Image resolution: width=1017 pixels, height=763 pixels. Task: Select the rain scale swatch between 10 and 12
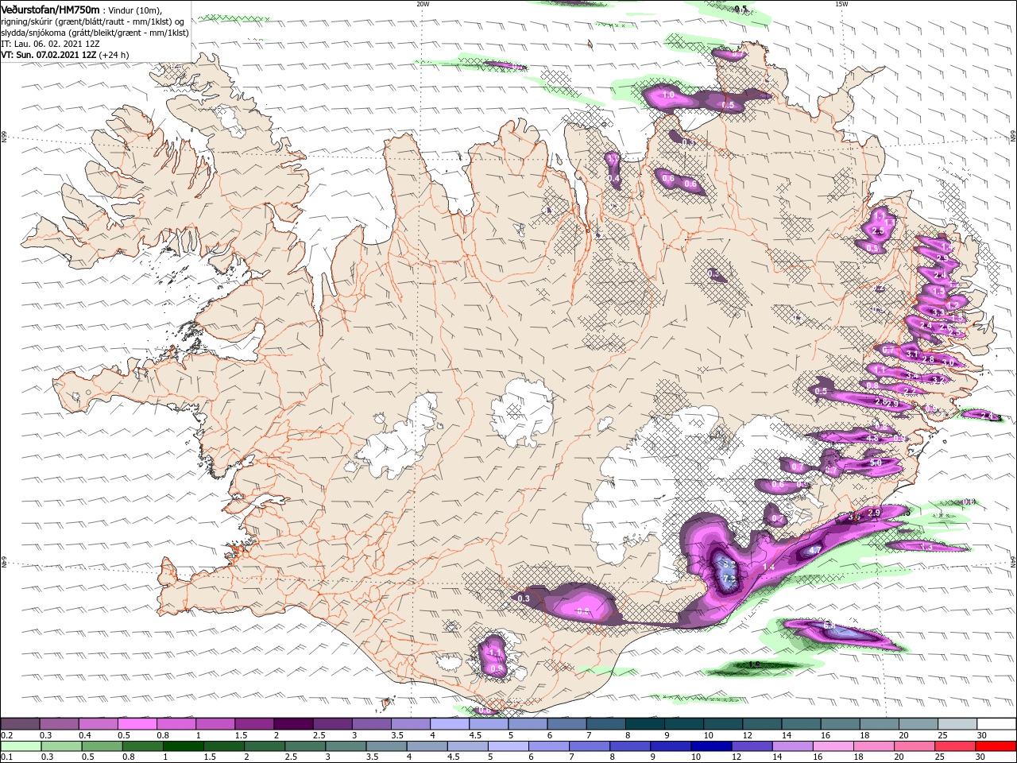[x=711, y=746]
